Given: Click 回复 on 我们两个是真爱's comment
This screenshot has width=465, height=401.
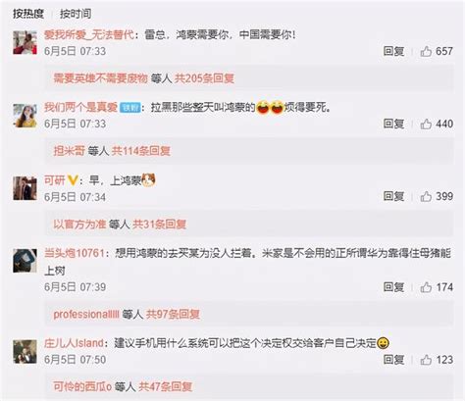Looking at the screenshot, I should [x=393, y=124].
